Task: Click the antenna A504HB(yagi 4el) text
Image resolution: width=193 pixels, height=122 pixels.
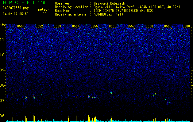Action: coord(108,14)
